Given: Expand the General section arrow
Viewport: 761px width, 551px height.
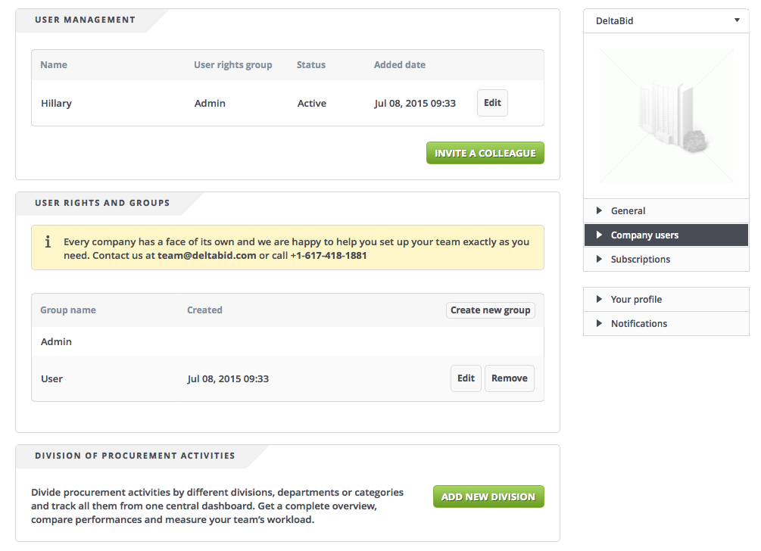Looking at the screenshot, I should (x=600, y=211).
